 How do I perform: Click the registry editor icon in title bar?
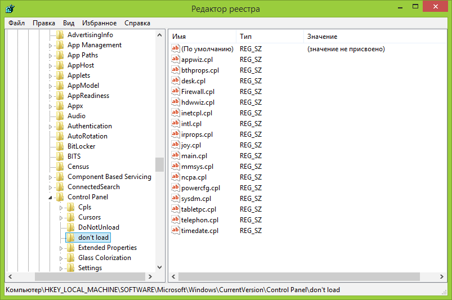click(9, 9)
